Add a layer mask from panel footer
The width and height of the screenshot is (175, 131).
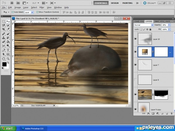(x=153, y=114)
